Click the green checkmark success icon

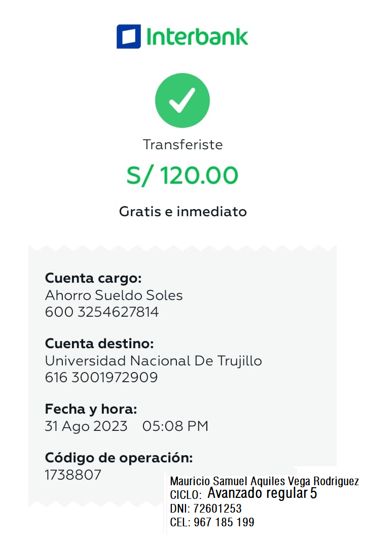pyautogui.click(x=182, y=100)
